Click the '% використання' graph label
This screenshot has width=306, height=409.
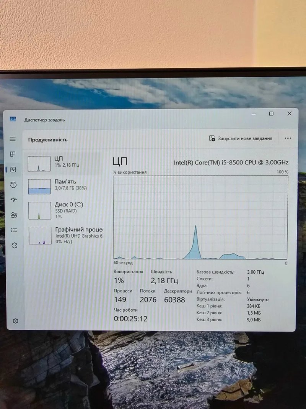coord(130,172)
